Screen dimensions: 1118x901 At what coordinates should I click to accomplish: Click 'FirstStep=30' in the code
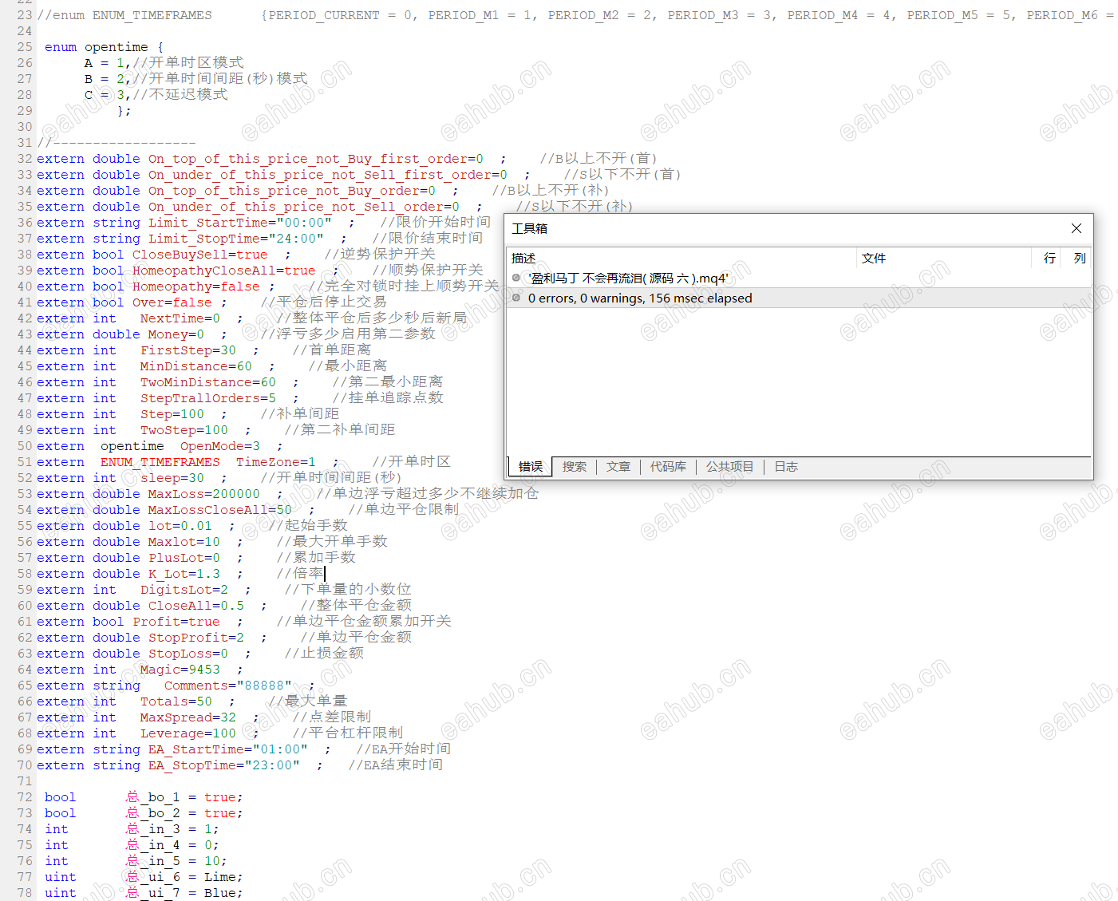pos(188,350)
